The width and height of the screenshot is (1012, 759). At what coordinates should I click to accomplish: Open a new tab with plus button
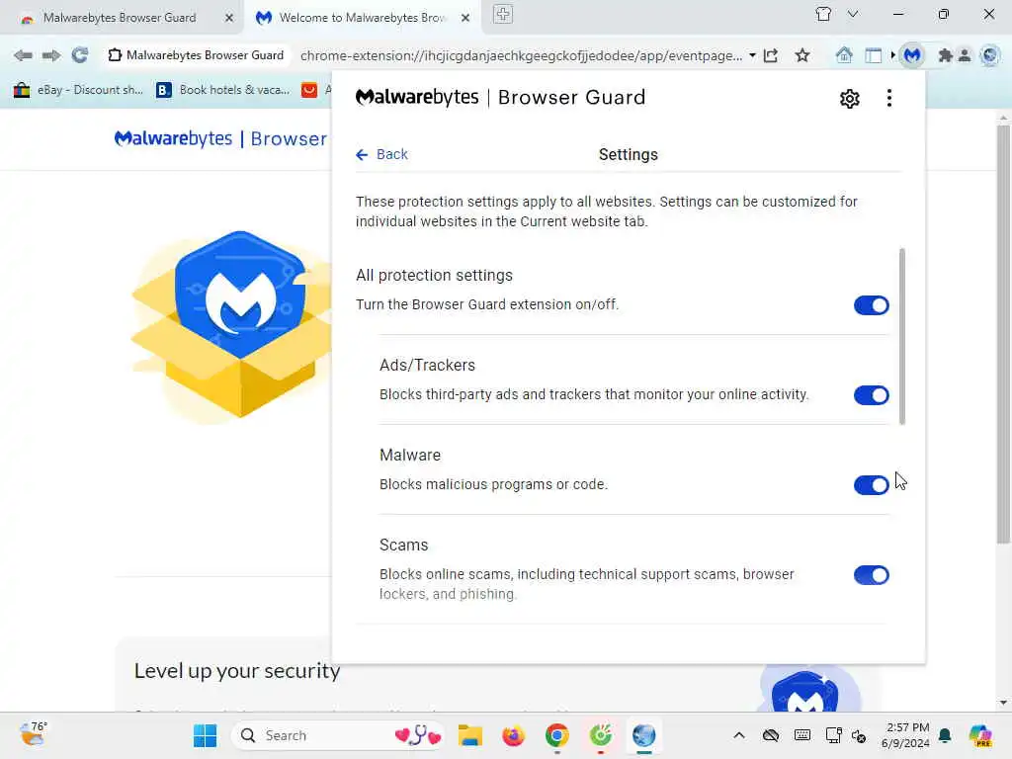pos(503,14)
